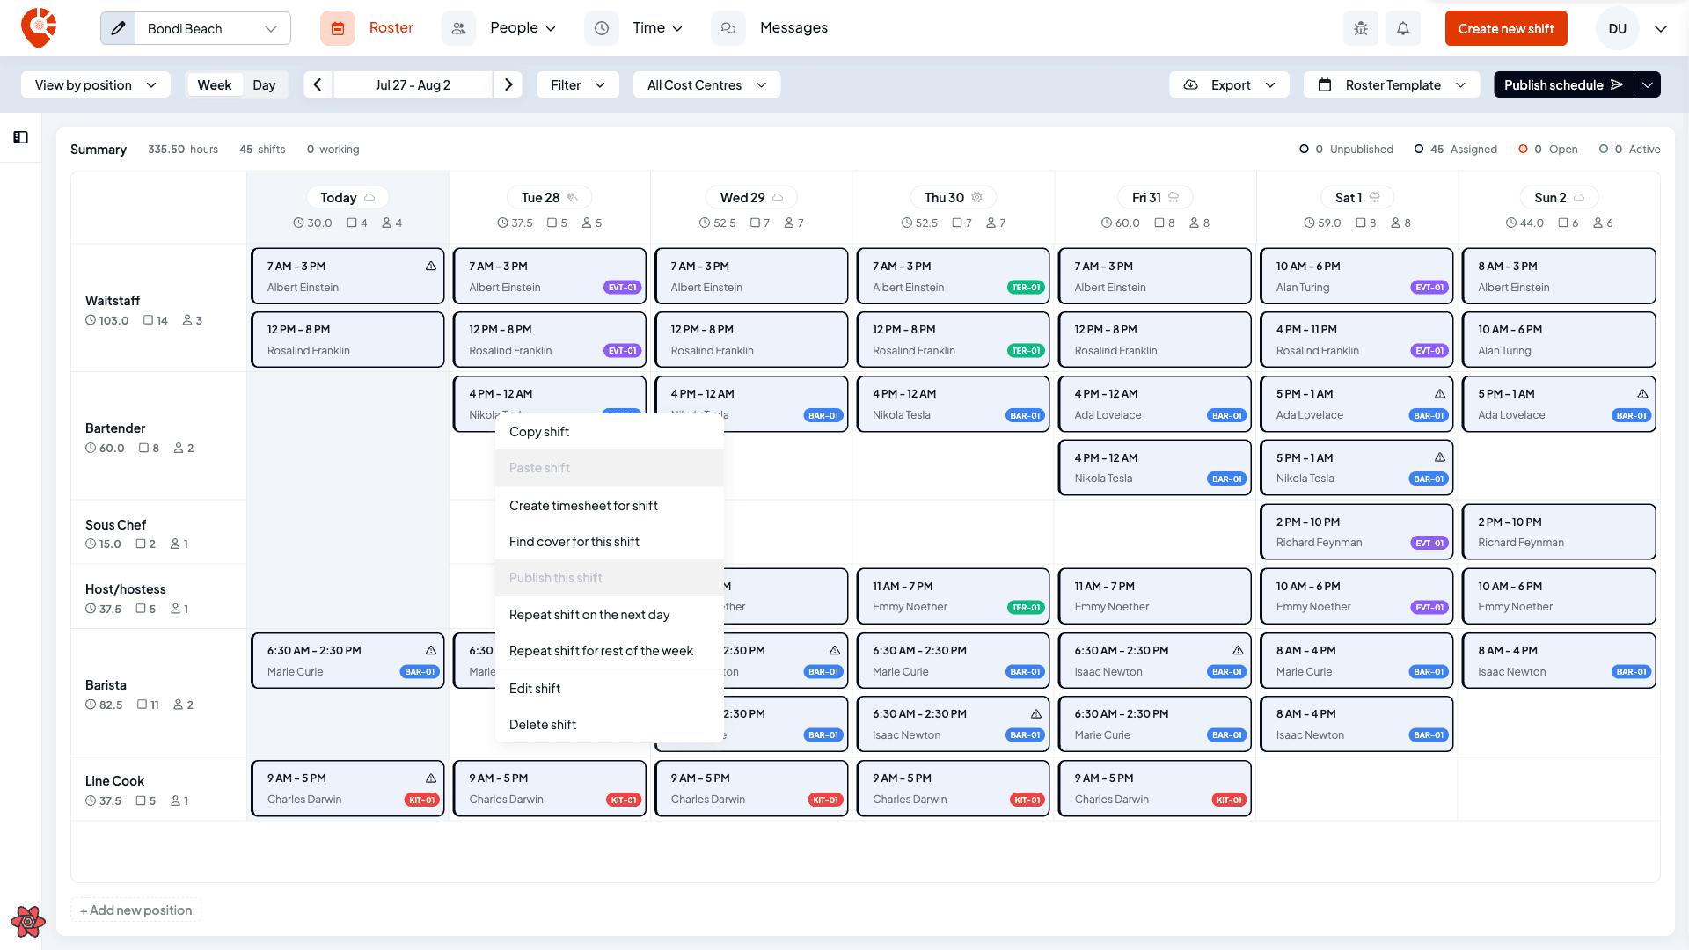Click the warning icon on Ada Lovelace's Sun 2 shift
Viewport: 1689px width, 950px height.
point(1642,393)
